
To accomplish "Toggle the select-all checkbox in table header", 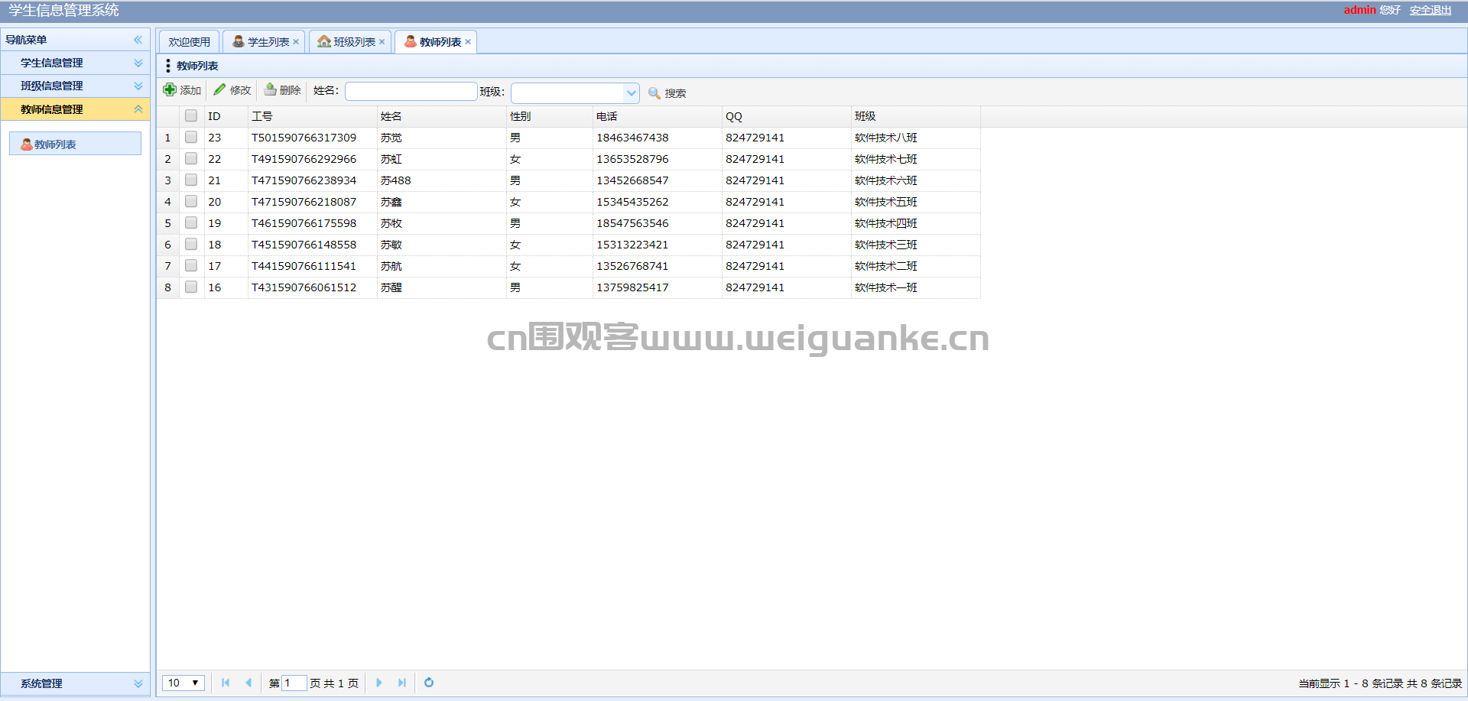I will tap(191, 116).
